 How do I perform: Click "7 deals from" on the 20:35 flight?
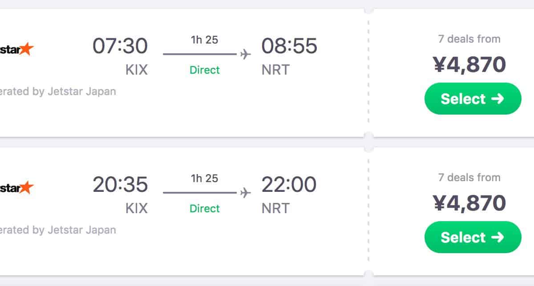[469, 178]
